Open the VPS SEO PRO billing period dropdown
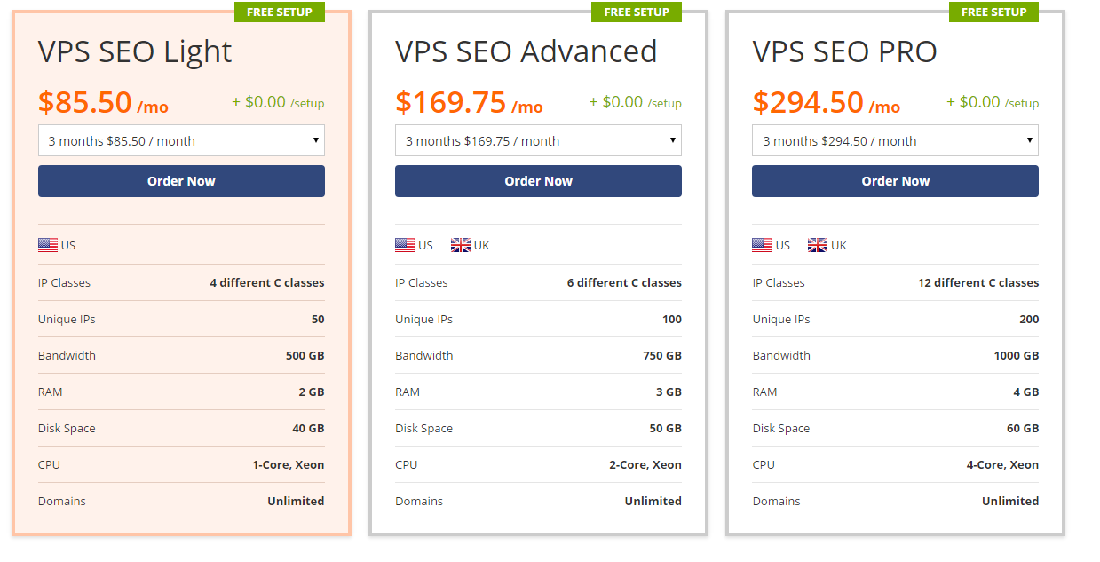This screenshot has width=1100, height=562. 895,140
